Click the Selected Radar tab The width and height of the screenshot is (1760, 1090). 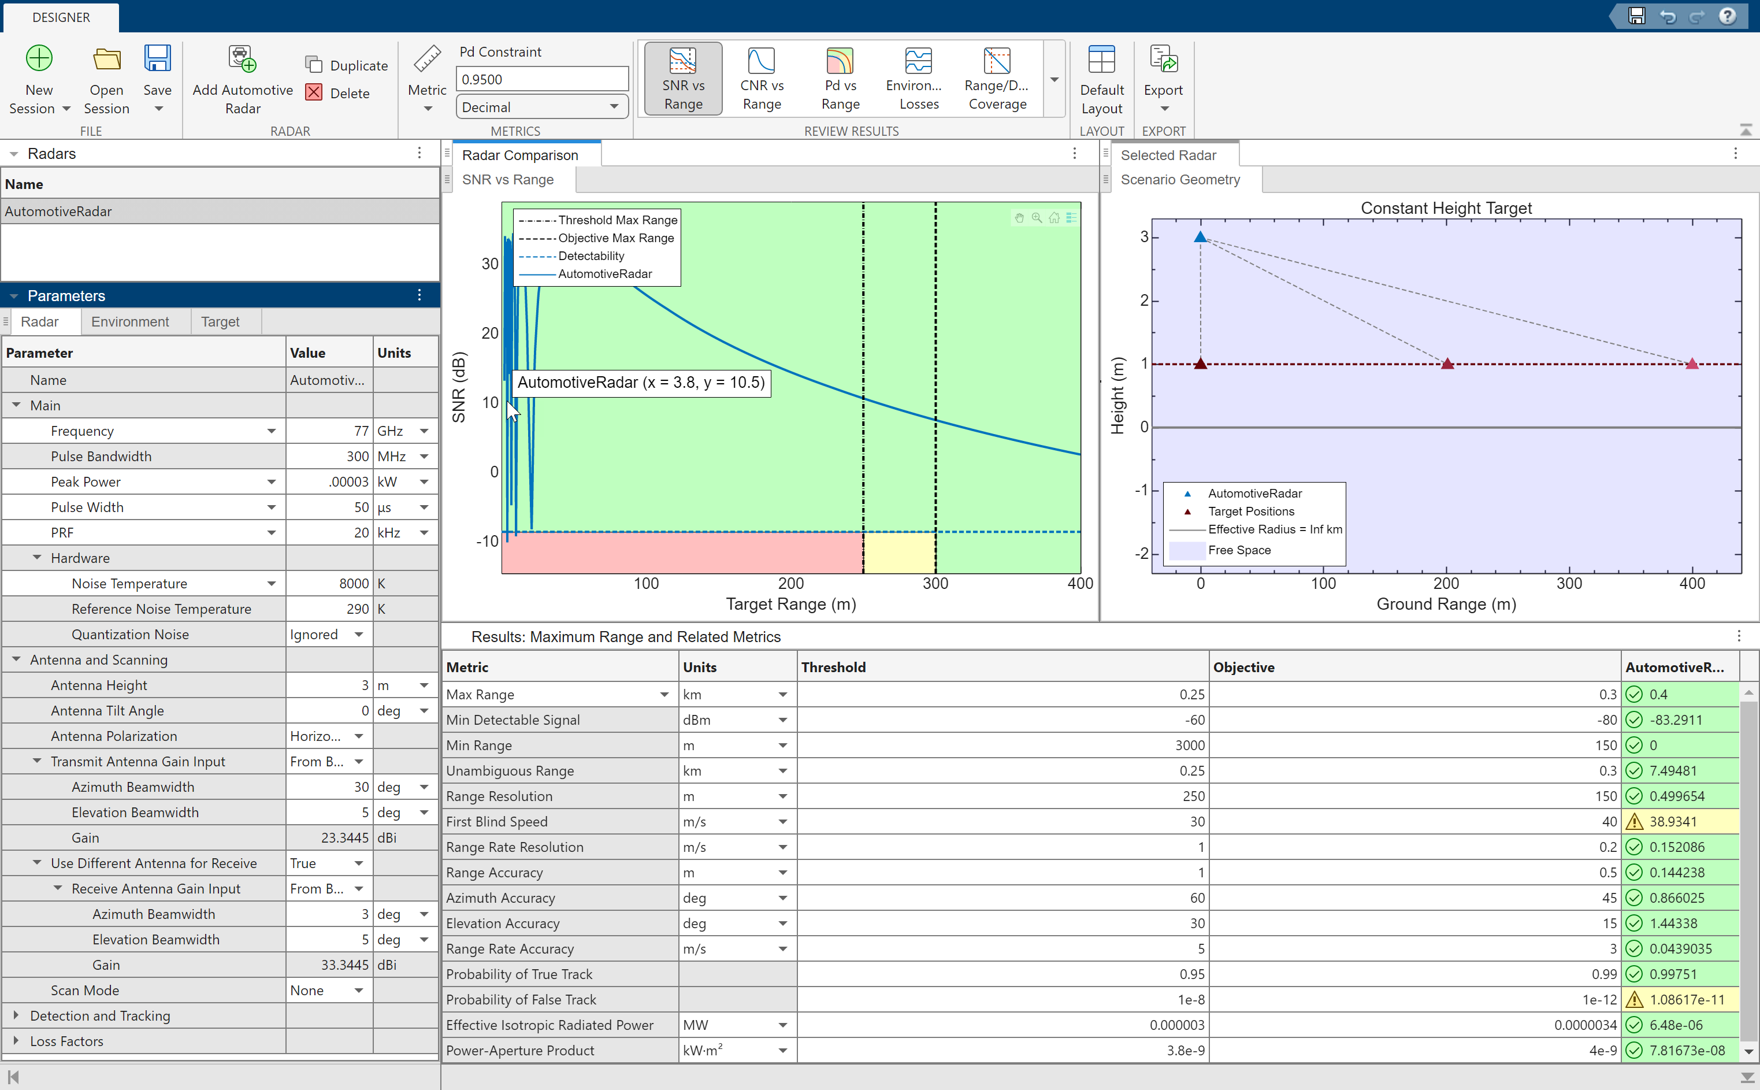tap(1168, 153)
